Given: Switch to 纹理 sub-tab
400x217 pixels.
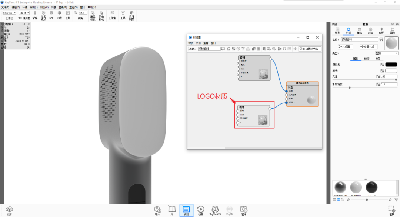Looking at the screenshot, I should (367, 59).
